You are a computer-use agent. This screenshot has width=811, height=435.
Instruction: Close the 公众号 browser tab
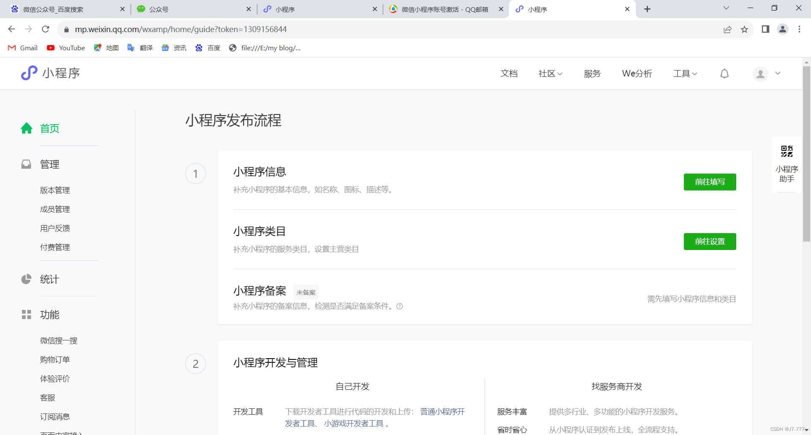point(248,9)
